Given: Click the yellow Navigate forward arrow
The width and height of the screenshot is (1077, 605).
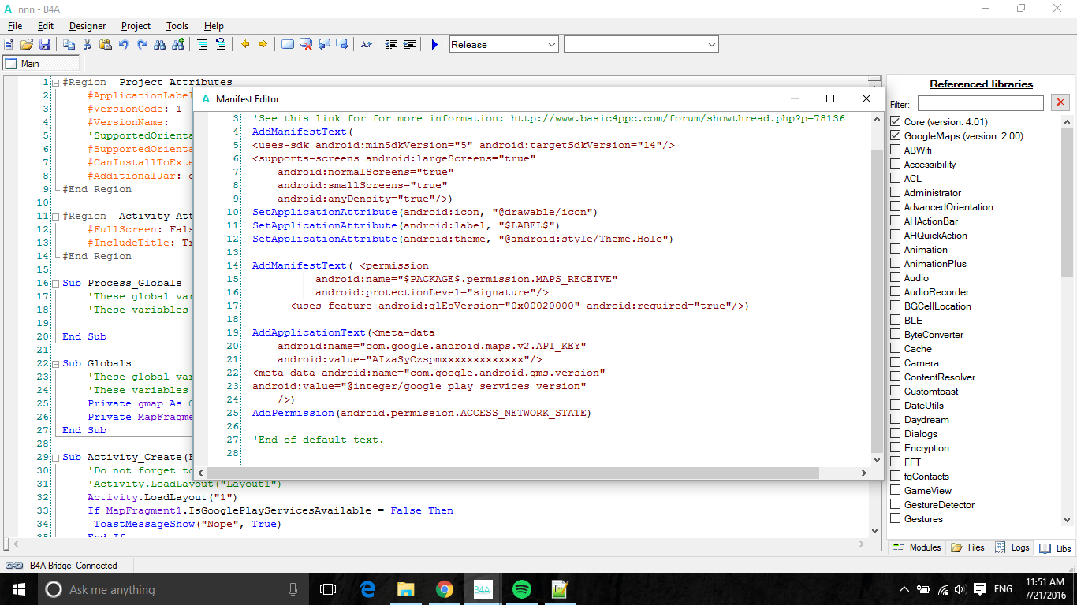Looking at the screenshot, I should click(263, 45).
